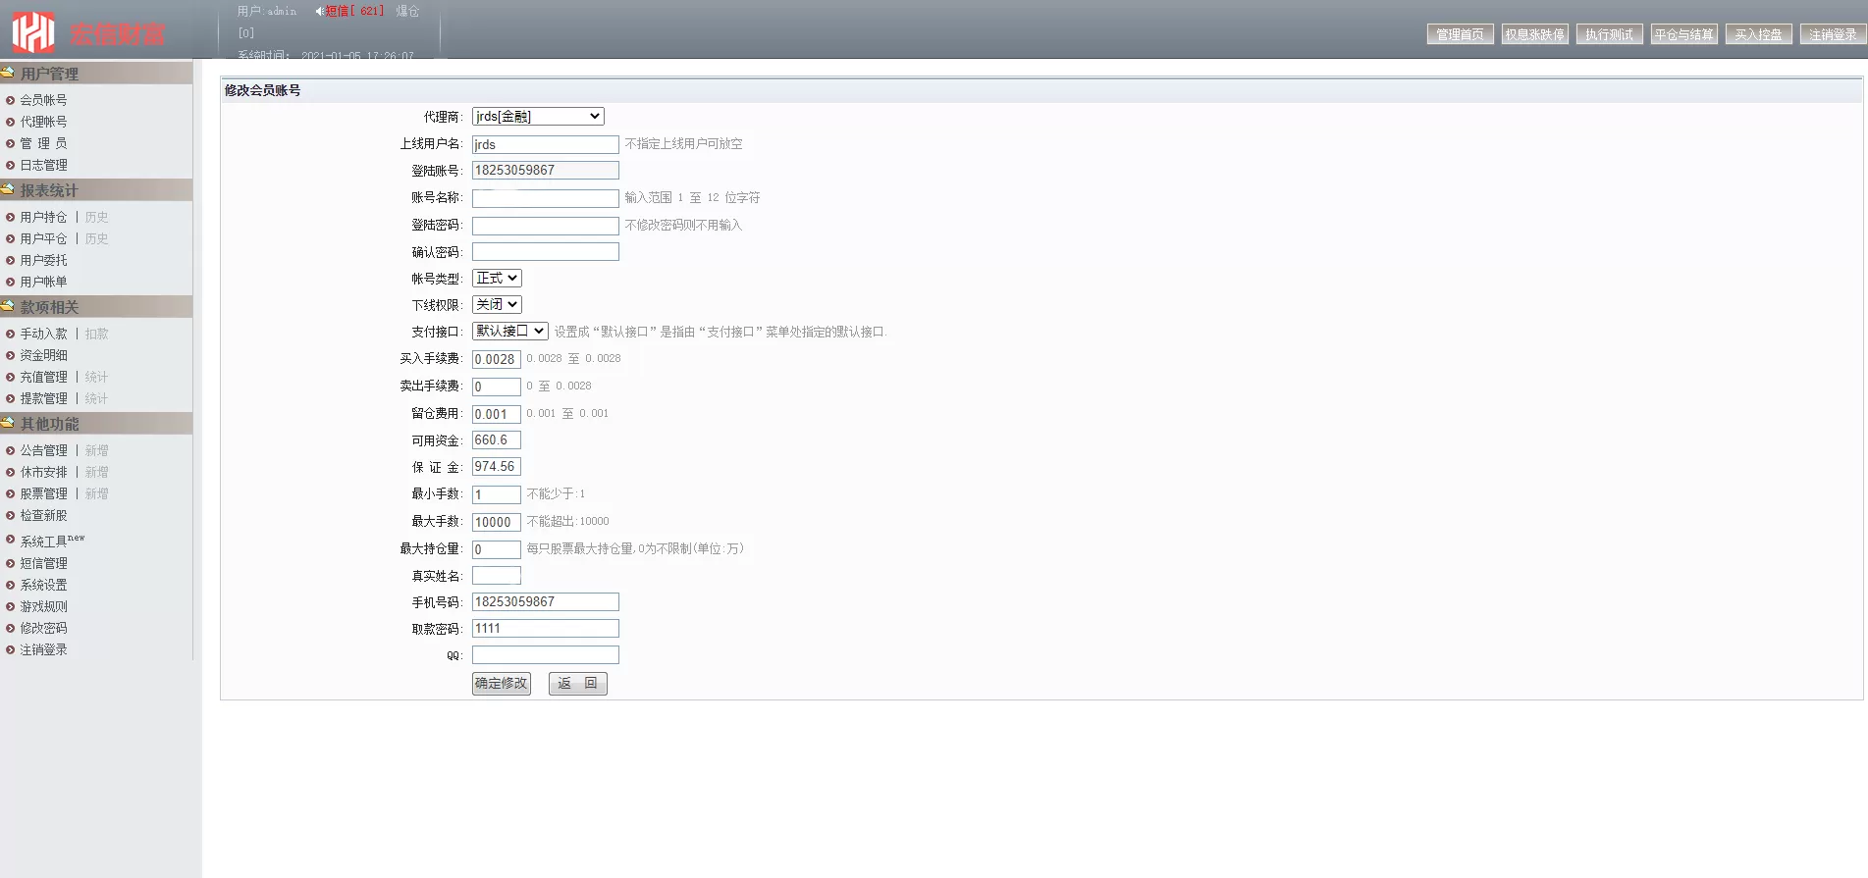Click the 其他功能 section folder icon

click(8, 423)
